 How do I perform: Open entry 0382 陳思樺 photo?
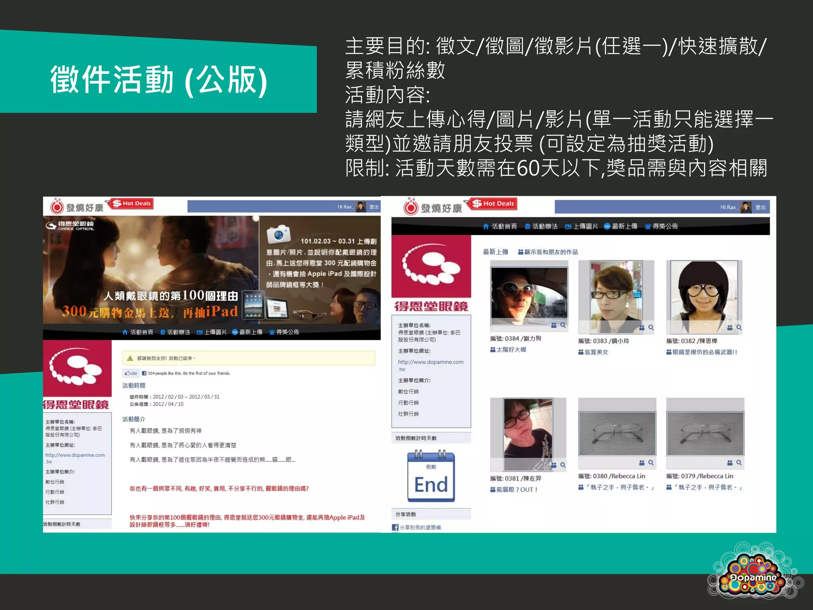[x=704, y=297]
